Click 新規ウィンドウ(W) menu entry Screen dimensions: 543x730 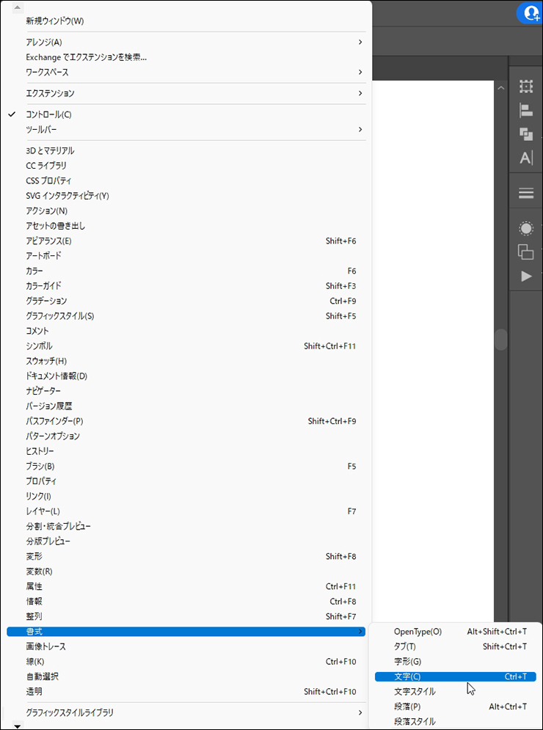55,21
